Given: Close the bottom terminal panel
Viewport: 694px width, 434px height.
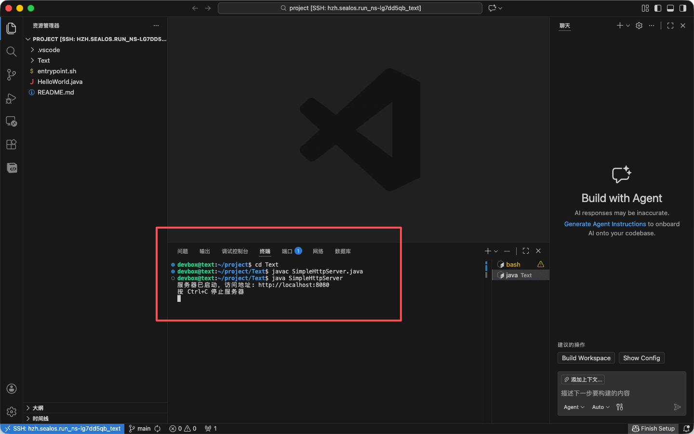Looking at the screenshot, I should (538, 251).
